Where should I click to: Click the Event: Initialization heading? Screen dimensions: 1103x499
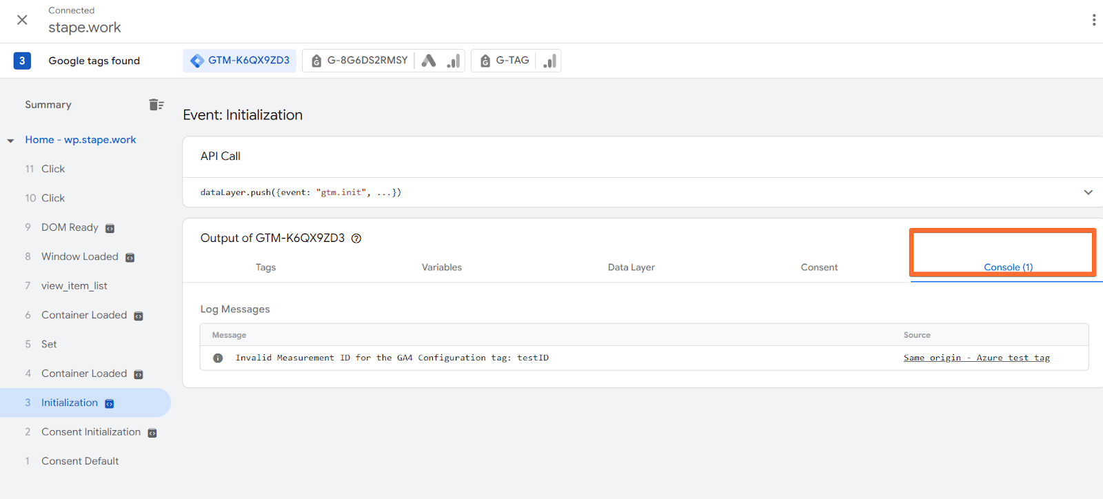(243, 115)
